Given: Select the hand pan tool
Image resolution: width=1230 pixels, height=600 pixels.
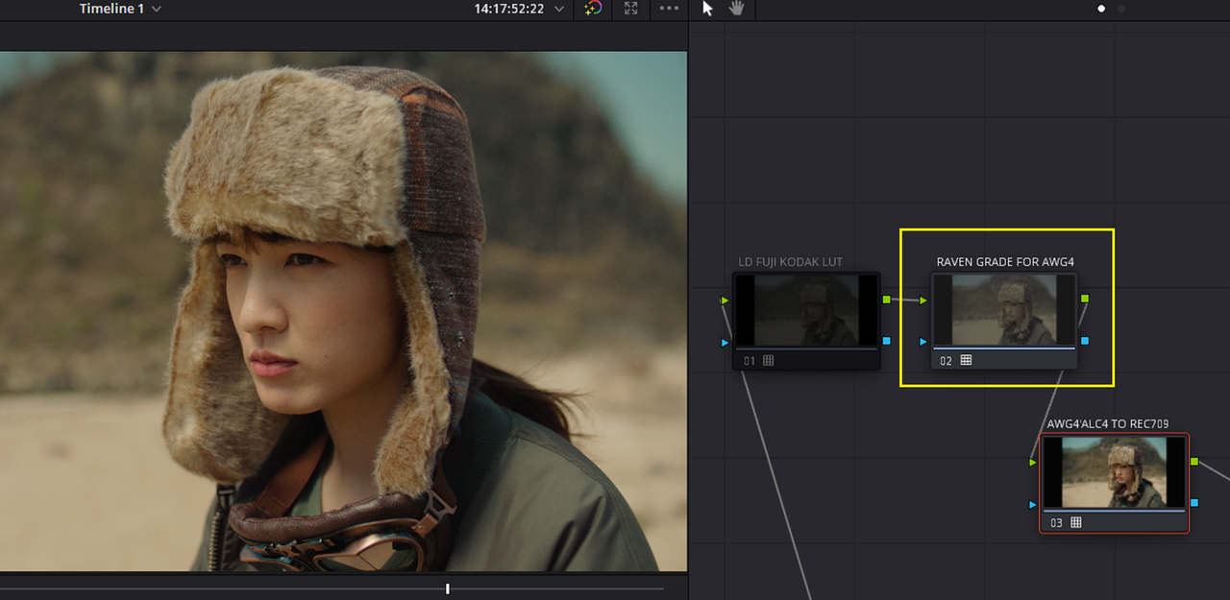Looking at the screenshot, I should tap(737, 9).
